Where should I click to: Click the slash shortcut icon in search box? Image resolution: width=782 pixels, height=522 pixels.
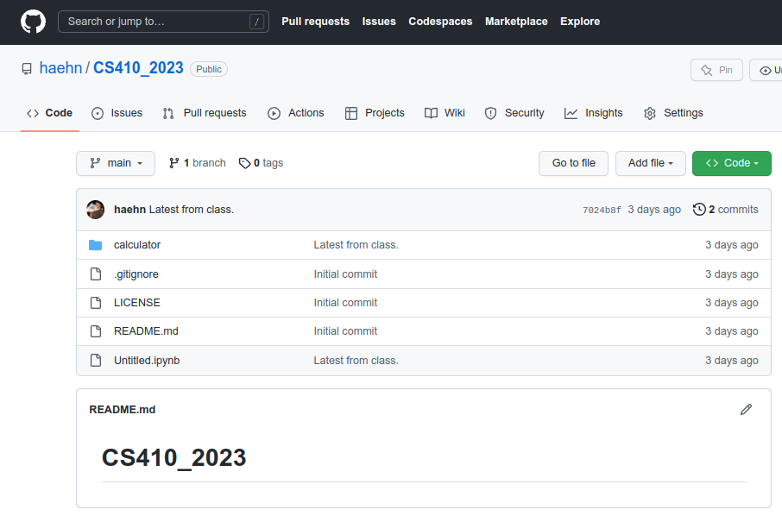click(256, 22)
